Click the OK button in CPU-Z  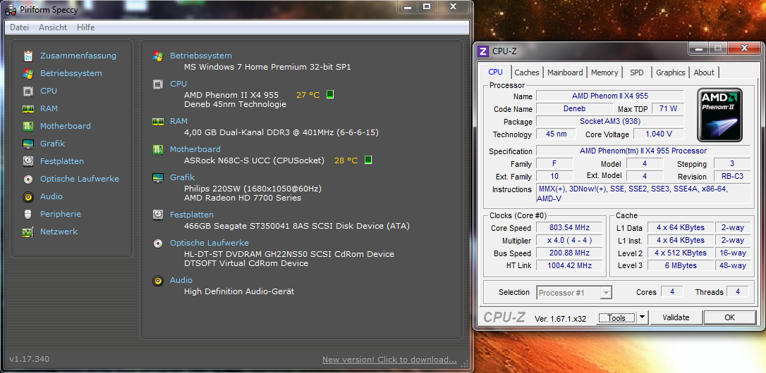730,317
